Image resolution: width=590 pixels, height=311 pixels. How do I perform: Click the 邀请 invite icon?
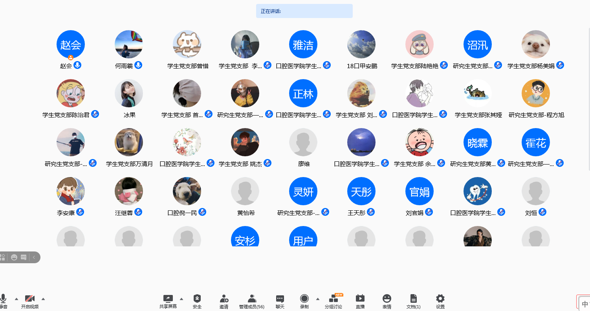coord(224,298)
